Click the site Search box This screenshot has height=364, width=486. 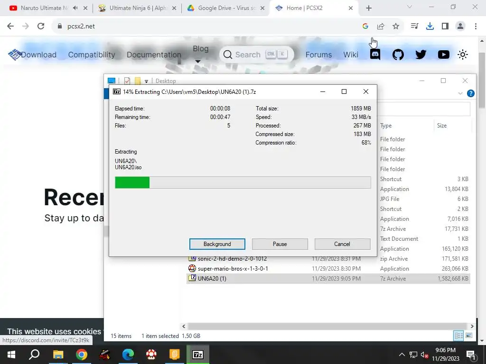[x=256, y=55]
